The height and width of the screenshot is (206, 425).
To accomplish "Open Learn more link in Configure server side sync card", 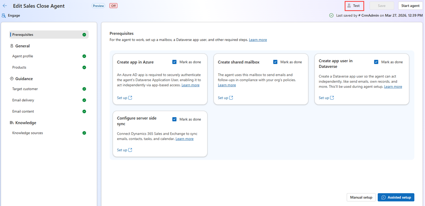I will click(185, 139).
